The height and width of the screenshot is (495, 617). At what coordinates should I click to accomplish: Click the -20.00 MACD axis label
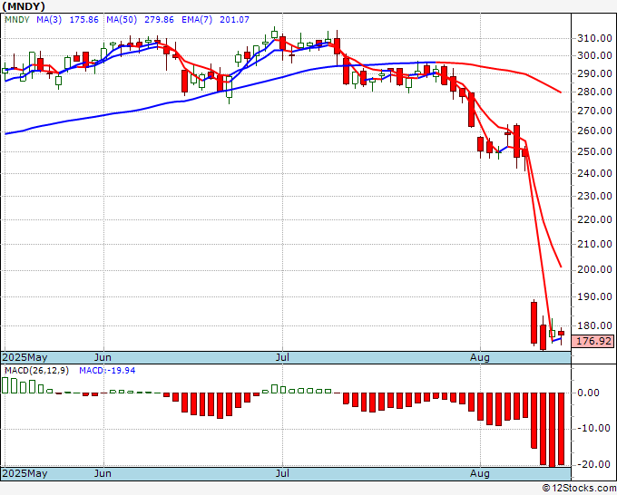[x=592, y=464]
